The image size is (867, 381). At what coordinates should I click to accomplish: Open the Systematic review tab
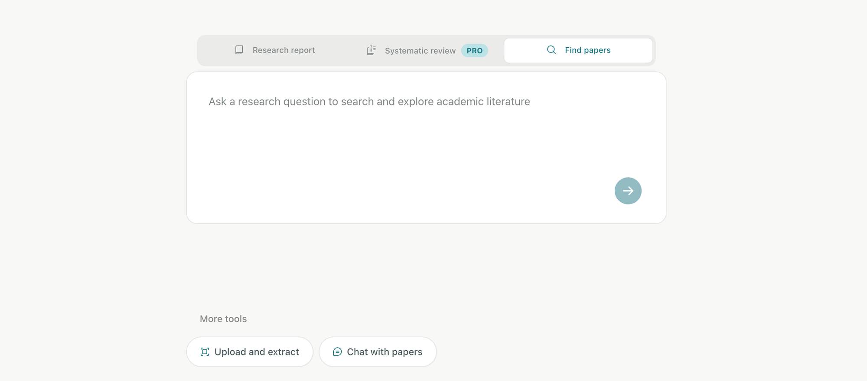427,50
